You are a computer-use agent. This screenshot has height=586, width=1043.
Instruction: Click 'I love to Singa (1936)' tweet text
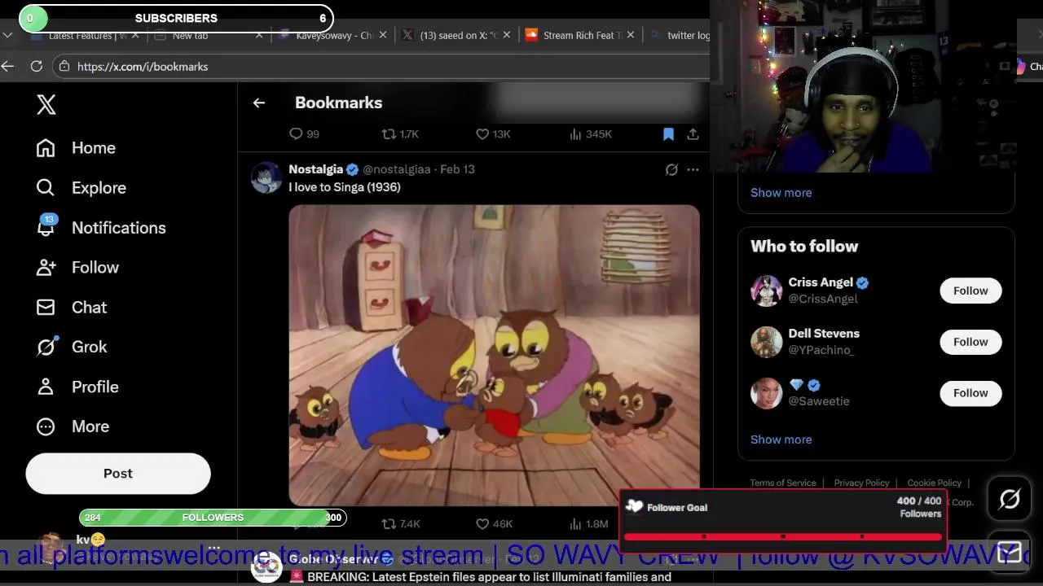(x=345, y=187)
